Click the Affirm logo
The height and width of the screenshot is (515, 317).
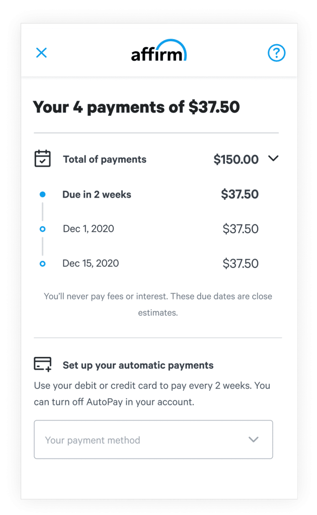coord(158,51)
